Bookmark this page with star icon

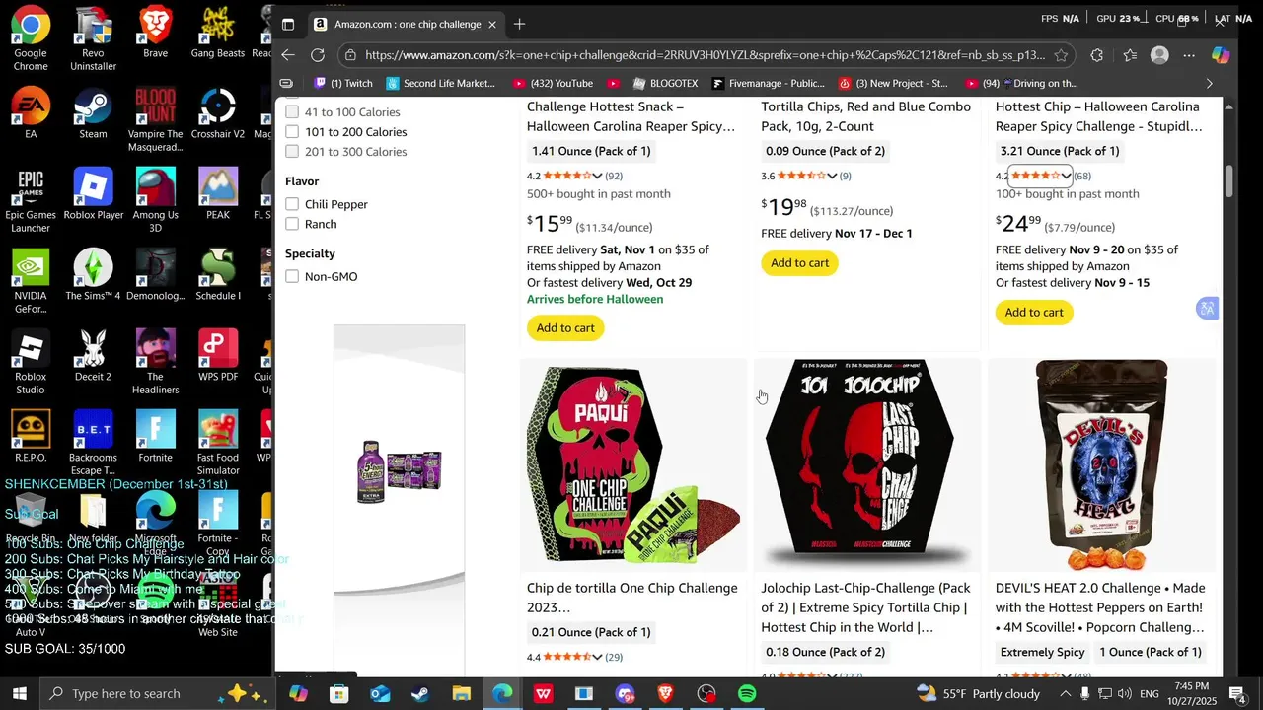[x=1061, y=55]
